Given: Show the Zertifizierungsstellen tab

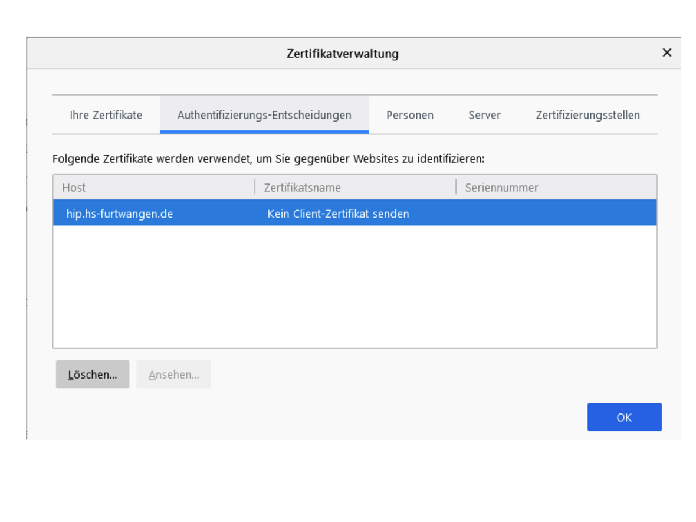Looking at the screenshot, I should 587,115.
